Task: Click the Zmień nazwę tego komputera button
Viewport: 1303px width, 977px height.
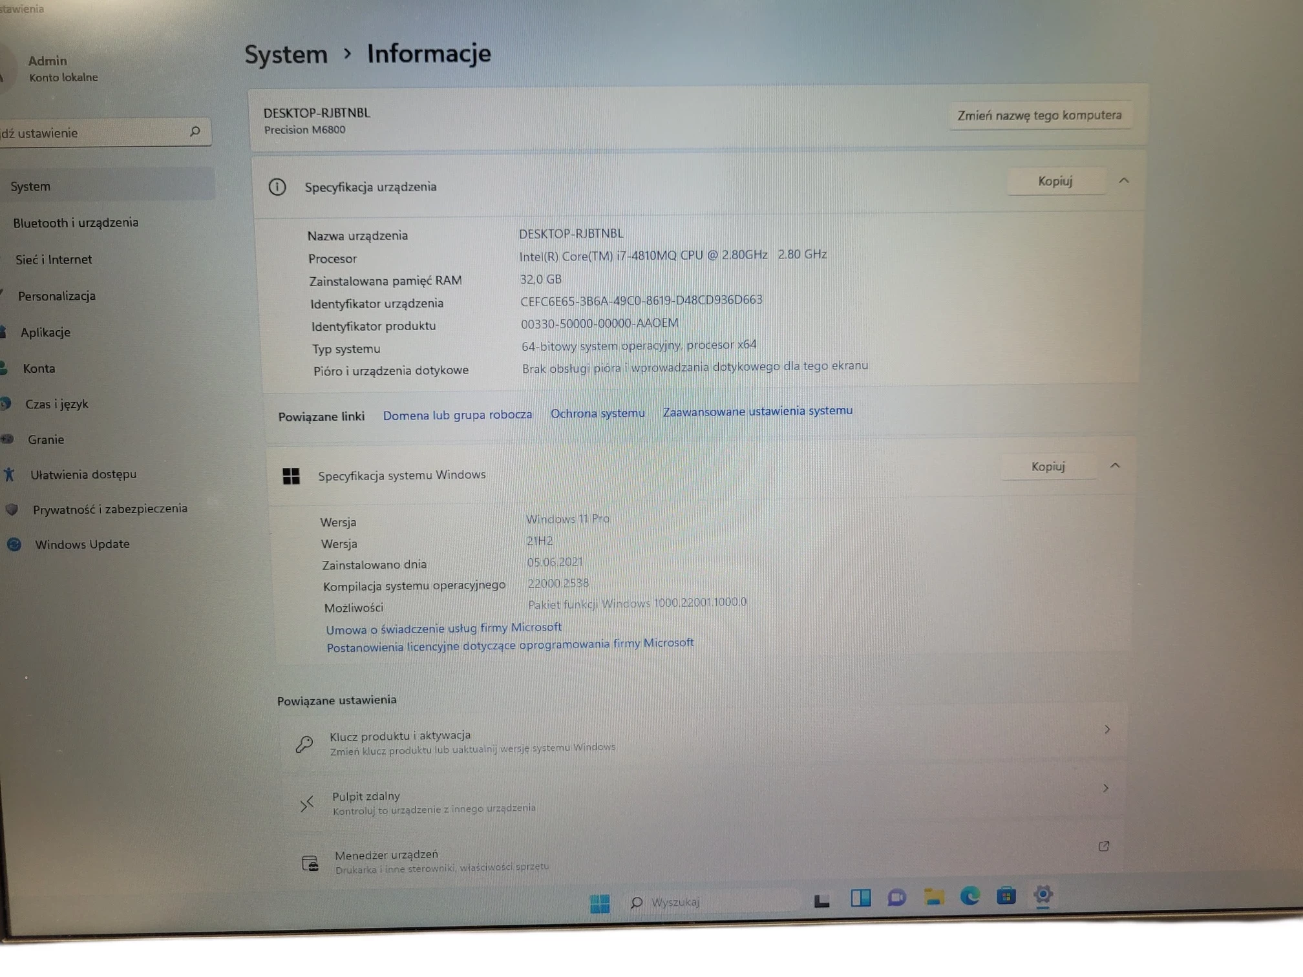Action: click(1039, 116)
